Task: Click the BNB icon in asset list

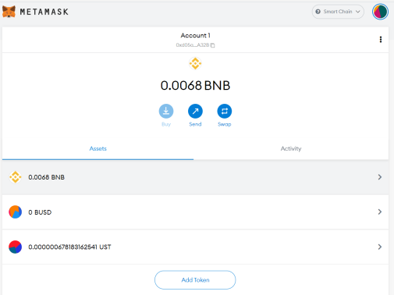Action: tap(16, 177)
